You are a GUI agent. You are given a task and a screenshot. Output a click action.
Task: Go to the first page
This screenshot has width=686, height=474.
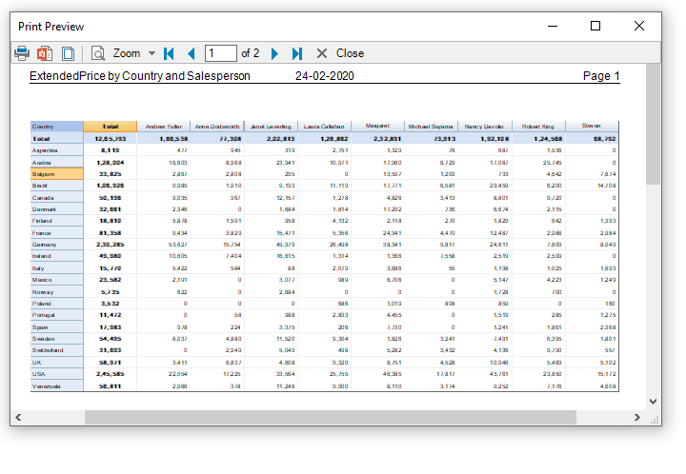pos(170,53)
